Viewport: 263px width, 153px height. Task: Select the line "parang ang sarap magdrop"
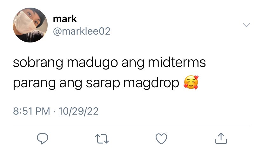point(96,83)
